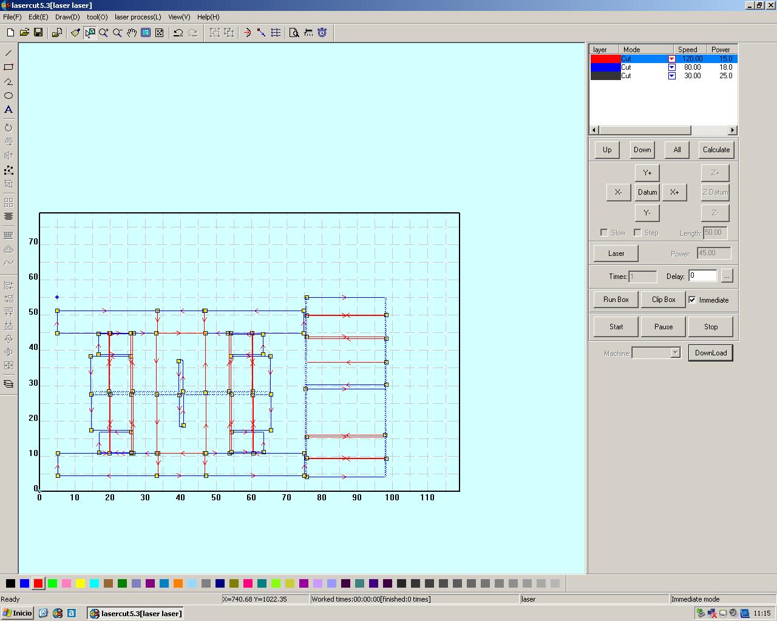Viewport: 777px width, 621px height.
Task: Click the alarm clock toolbar icon
Action: click(x=322, y=33)
